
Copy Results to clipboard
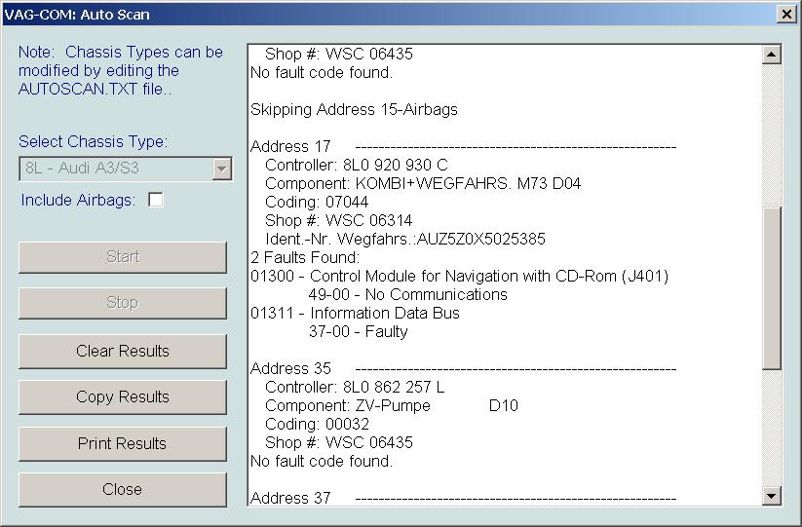123,397
